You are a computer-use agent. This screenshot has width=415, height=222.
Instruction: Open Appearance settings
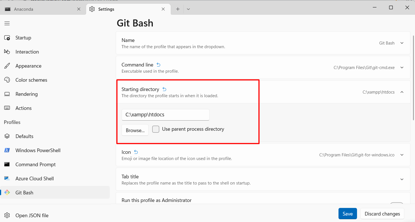(28, 66)
